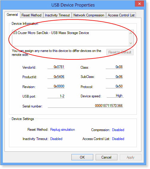Viewport: 150px width, 169px height.
Task: Open the Replug simulation link
Action: (62, 130)
